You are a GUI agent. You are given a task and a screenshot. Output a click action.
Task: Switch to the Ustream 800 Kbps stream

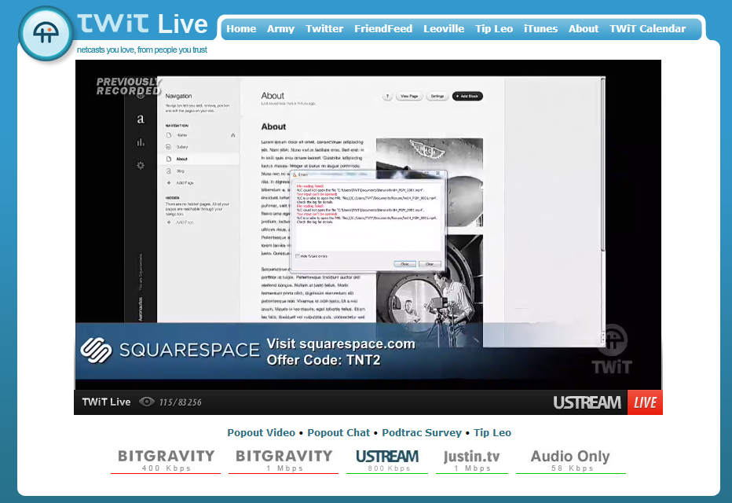click(x=386, y=460)
